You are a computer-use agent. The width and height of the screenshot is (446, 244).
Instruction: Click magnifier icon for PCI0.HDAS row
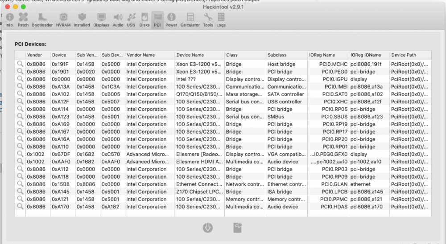(x=20, y=207)
